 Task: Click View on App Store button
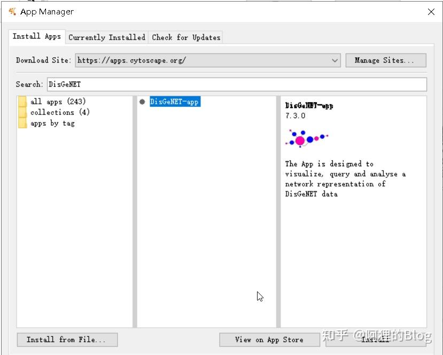(269, 339)
